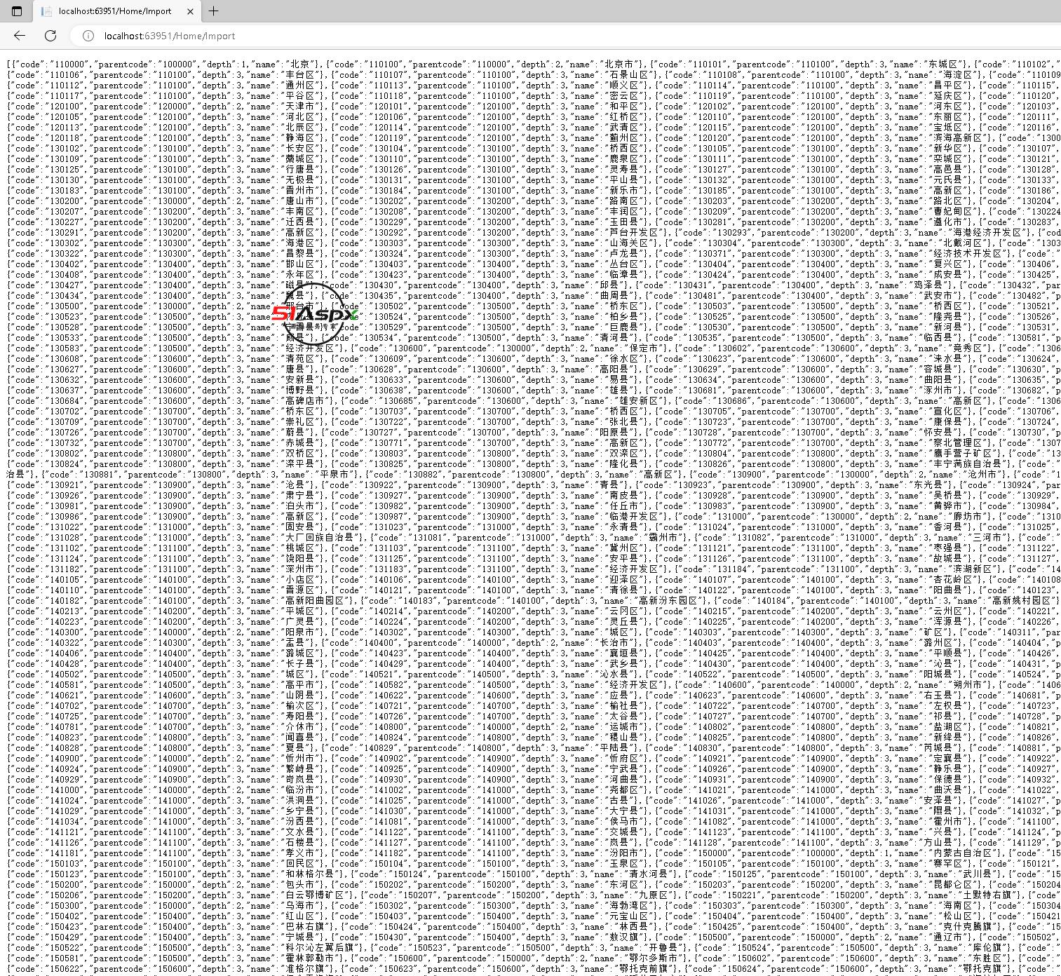The width and height of the screenshot is (1061, 976).
Task: Focus the address bar showing localhost:63951/Home/Import
Action: (x=170, y=36)
